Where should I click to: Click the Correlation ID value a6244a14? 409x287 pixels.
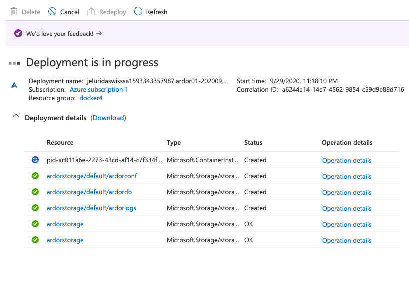tap(343, 89)
